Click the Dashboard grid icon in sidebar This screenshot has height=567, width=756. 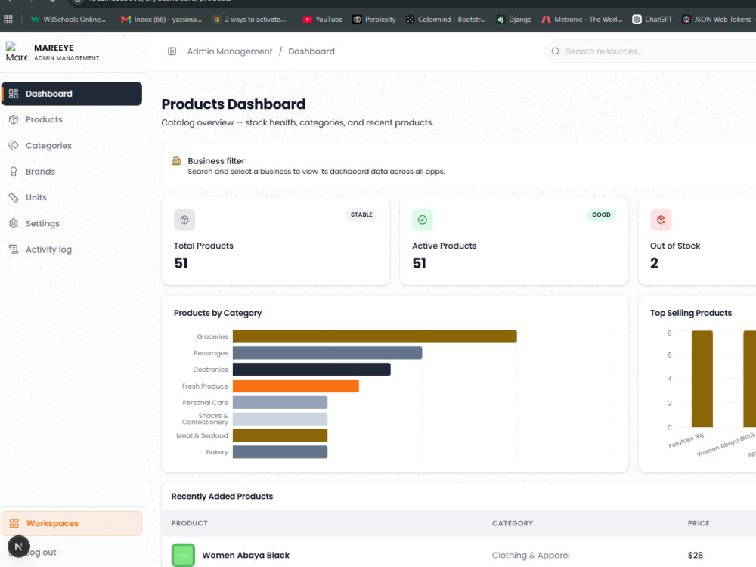coord(14,94)
